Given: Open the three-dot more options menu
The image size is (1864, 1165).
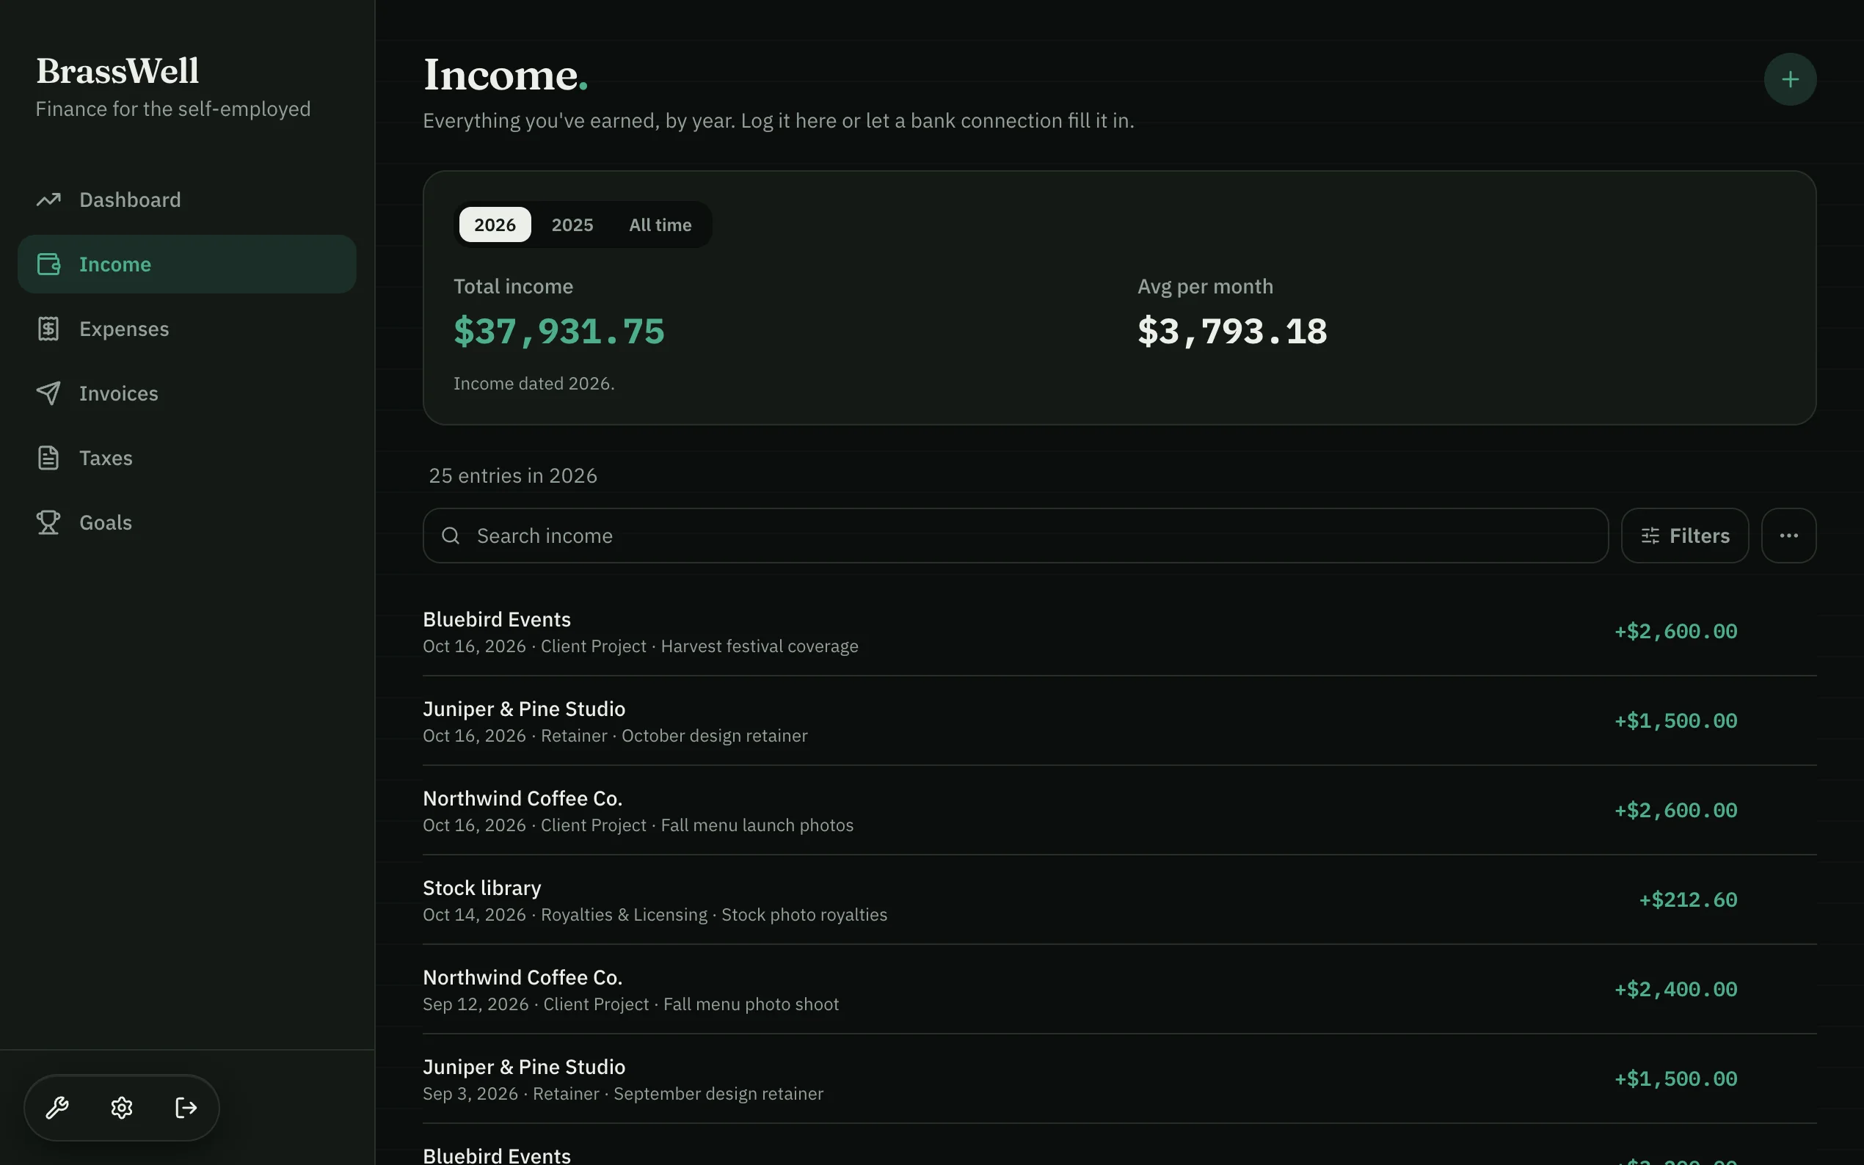Looking at the screenshot, I should pyautogui.click(x=1788, y=536).
